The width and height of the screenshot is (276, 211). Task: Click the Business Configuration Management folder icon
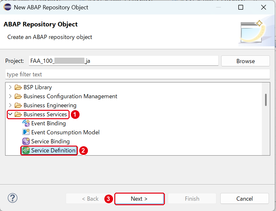tap(18, 96)
